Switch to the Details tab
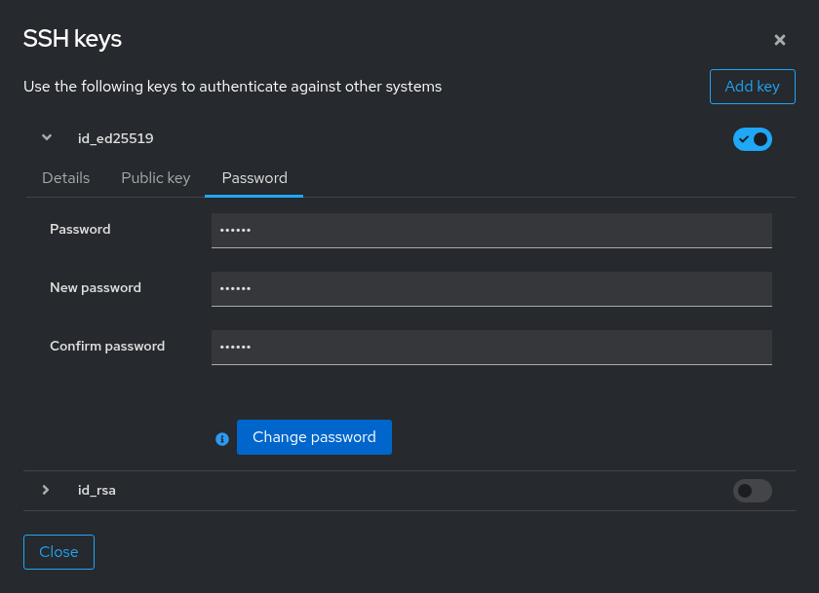The width and height of the screenshot is (819, 593). pos(66,178)
